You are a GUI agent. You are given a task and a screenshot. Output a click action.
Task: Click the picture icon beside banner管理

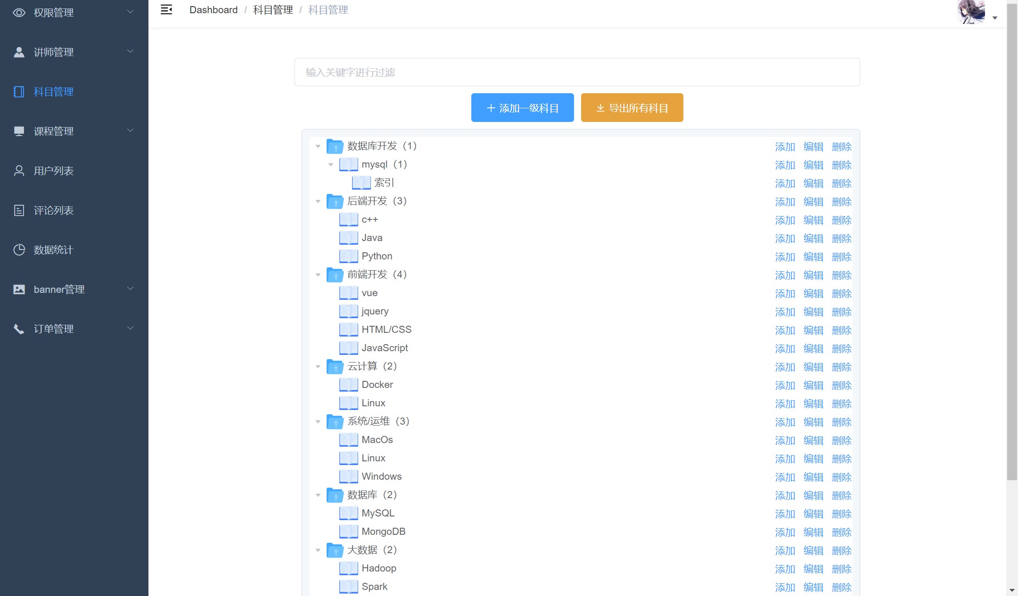[19, 290]
